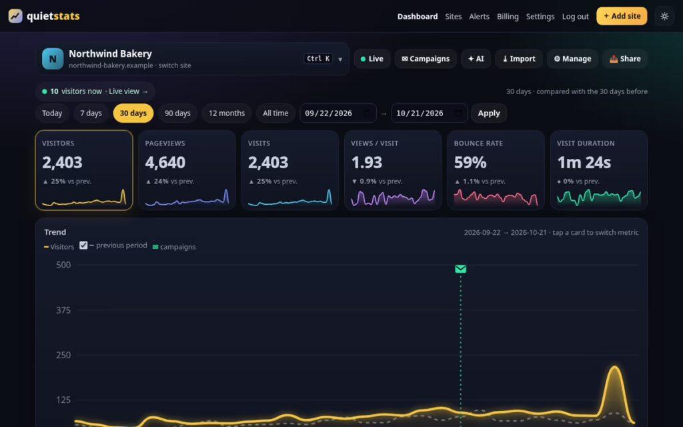The height and width of the screenshot is (427, 683).
Task: Apply the custom date range
Action: click(489, 113)
